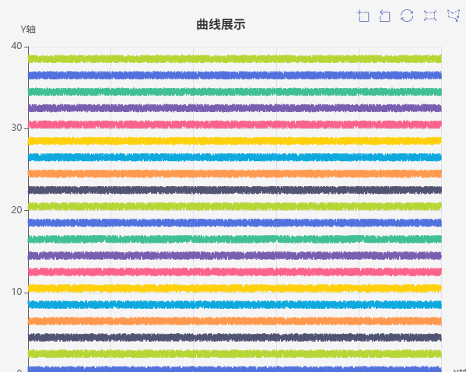
Task: Click the Y轴 axis name label
Action: coord(28,30)
